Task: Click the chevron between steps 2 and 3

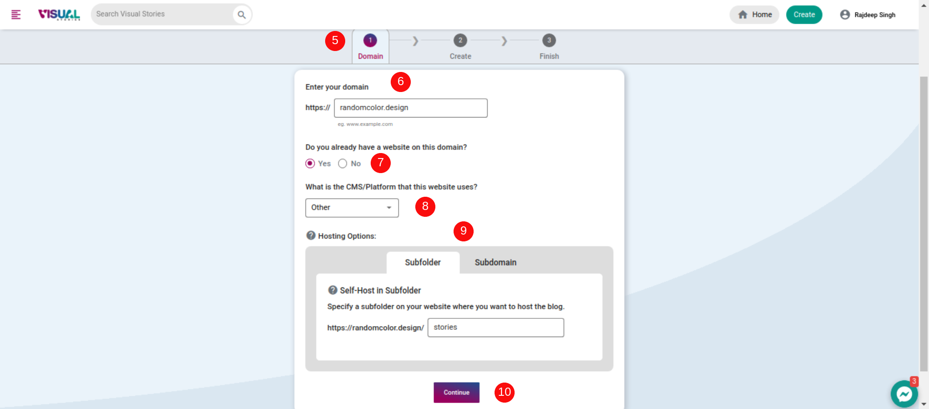Action: [504, 41]
